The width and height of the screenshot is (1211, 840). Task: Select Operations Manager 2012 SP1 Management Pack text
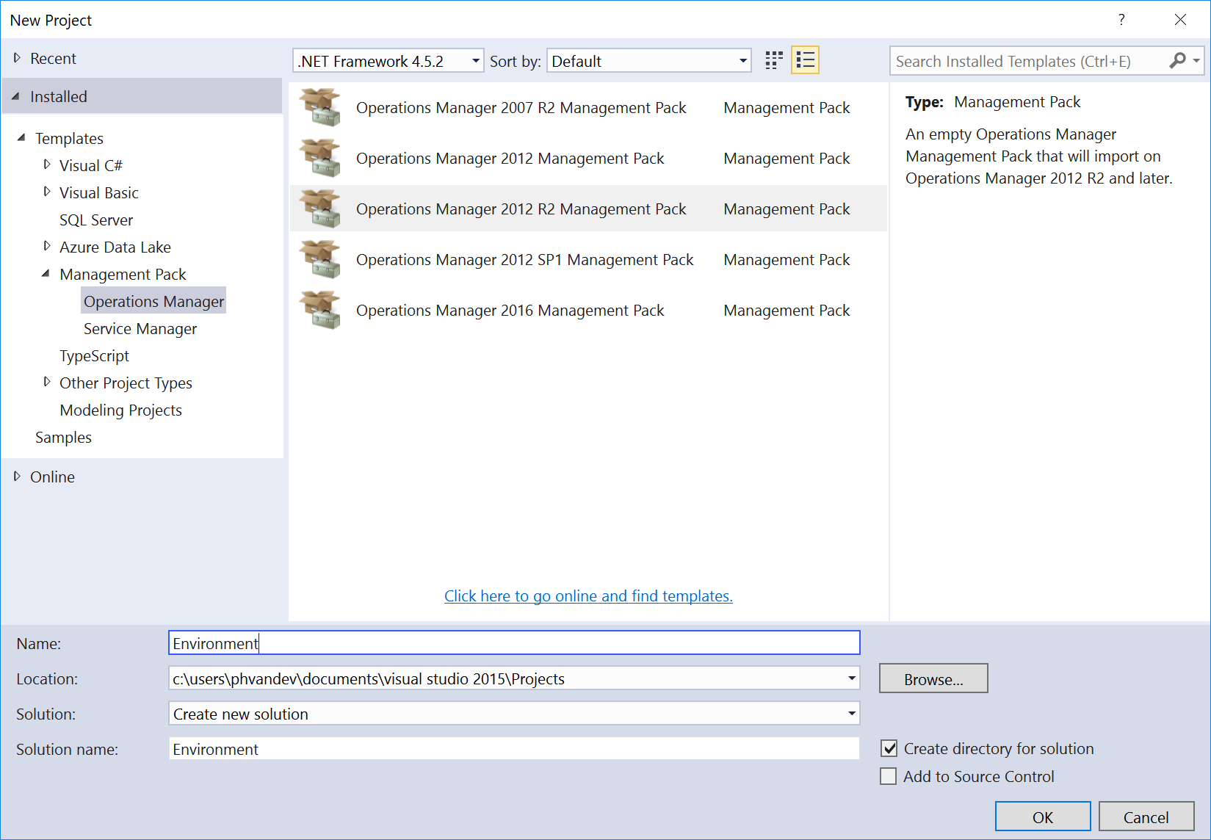(524, 259)
